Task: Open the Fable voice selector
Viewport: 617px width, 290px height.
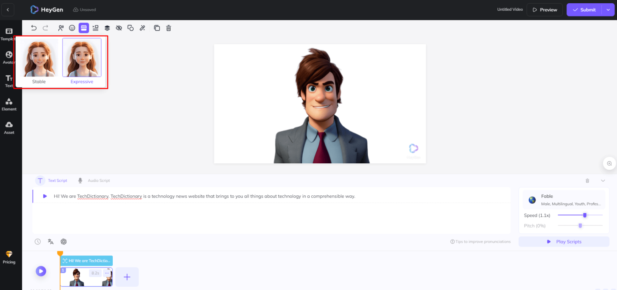Action: (x=564, y=200)
